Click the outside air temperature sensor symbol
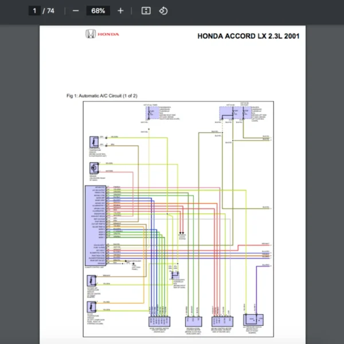Screen dimensions: 344x344 point(92,280)
